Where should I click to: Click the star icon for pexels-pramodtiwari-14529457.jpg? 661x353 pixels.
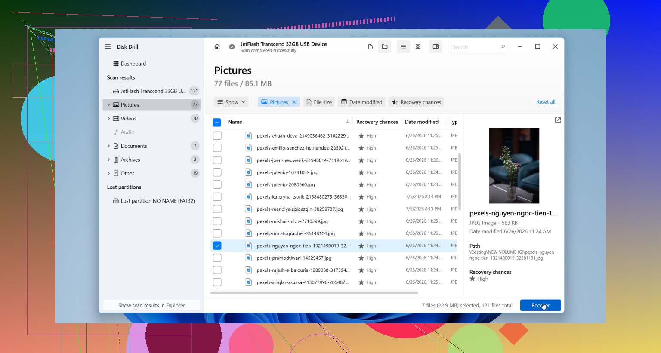tap(361, 258)
